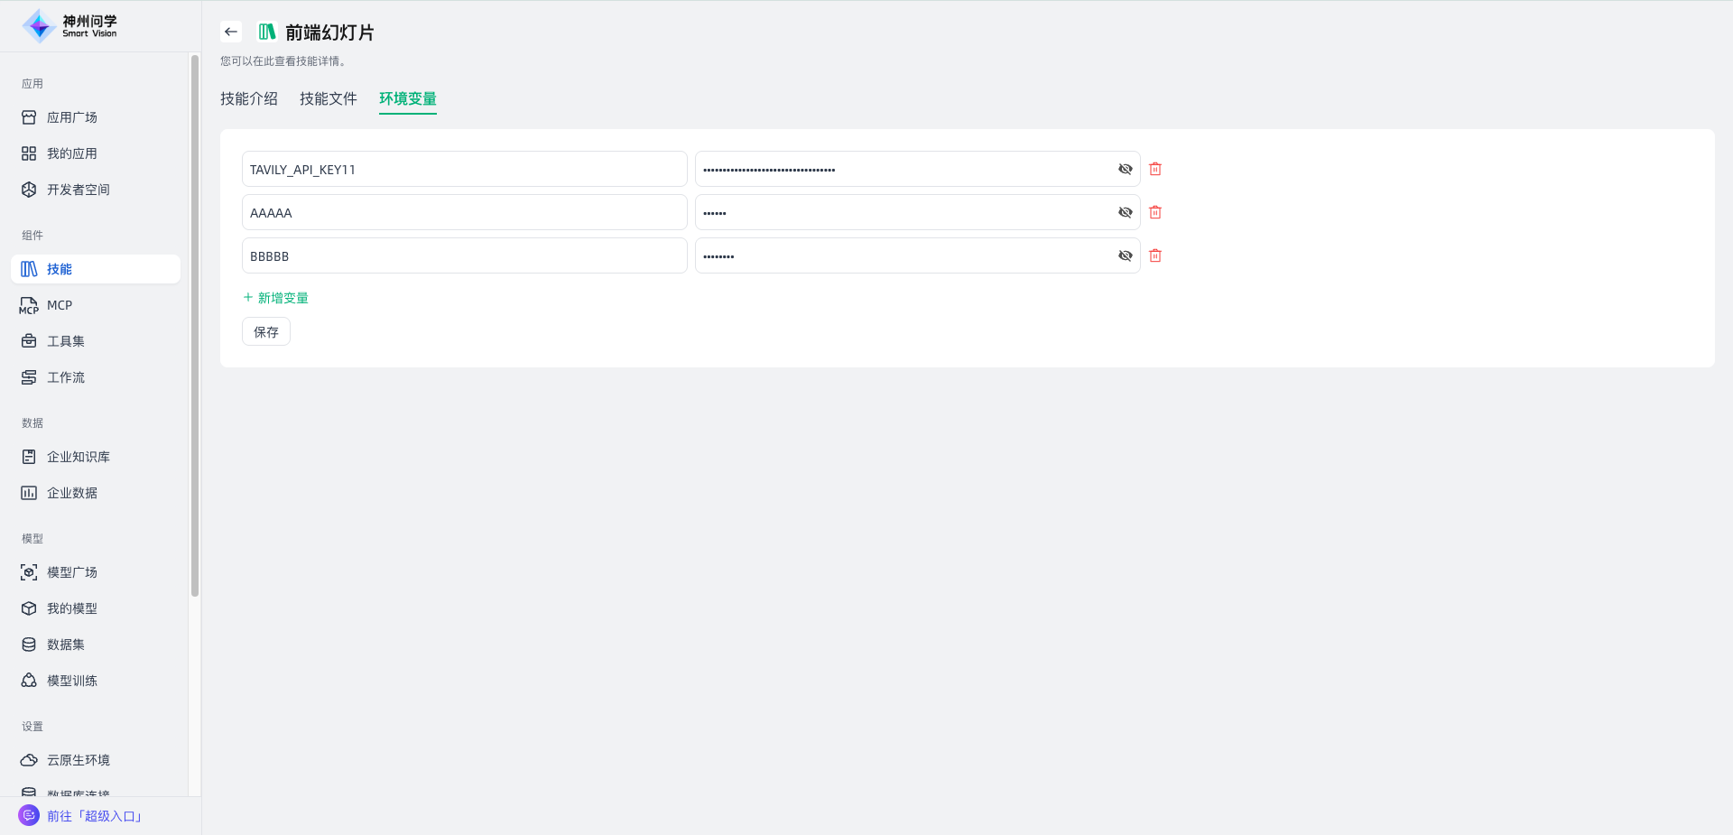
Task: Add a variable with 新增变量
Action: (276, 298)
